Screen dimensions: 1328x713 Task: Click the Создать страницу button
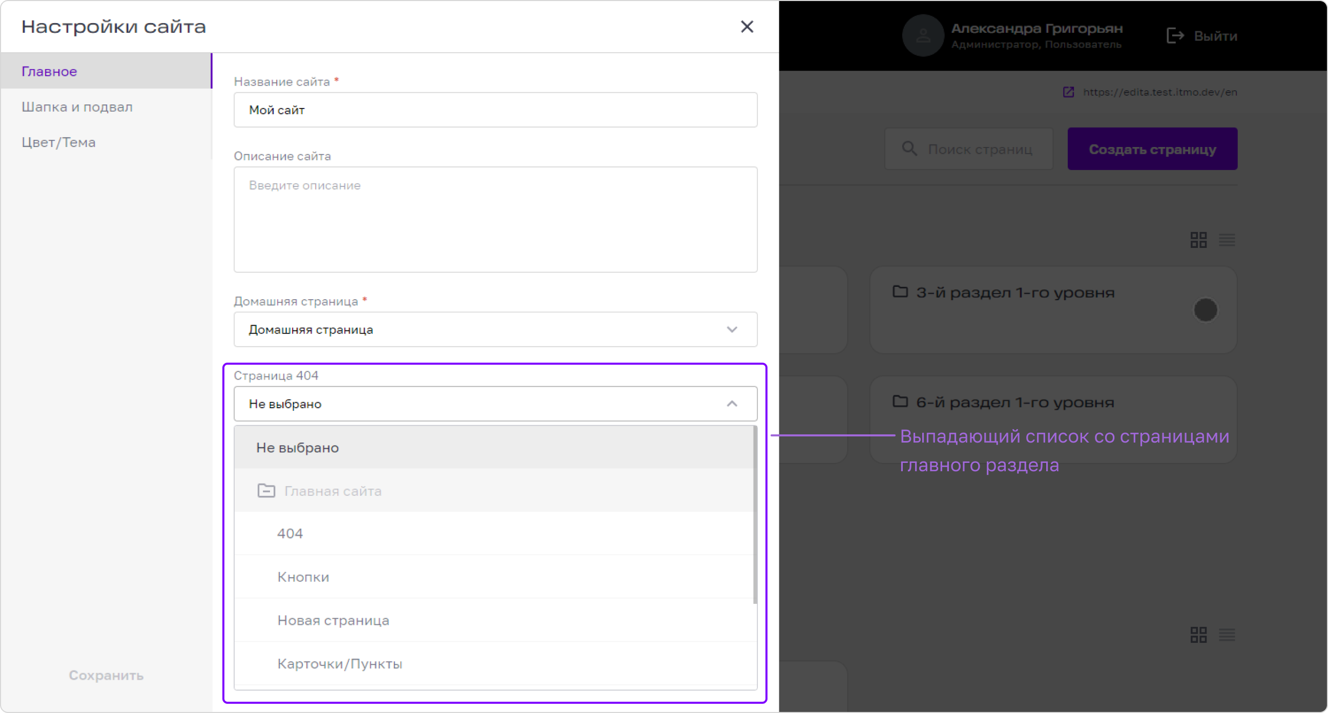[1152, 149]
